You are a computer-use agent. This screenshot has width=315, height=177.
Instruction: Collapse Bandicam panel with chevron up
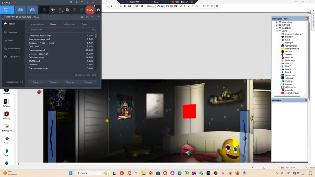[98, 17]
